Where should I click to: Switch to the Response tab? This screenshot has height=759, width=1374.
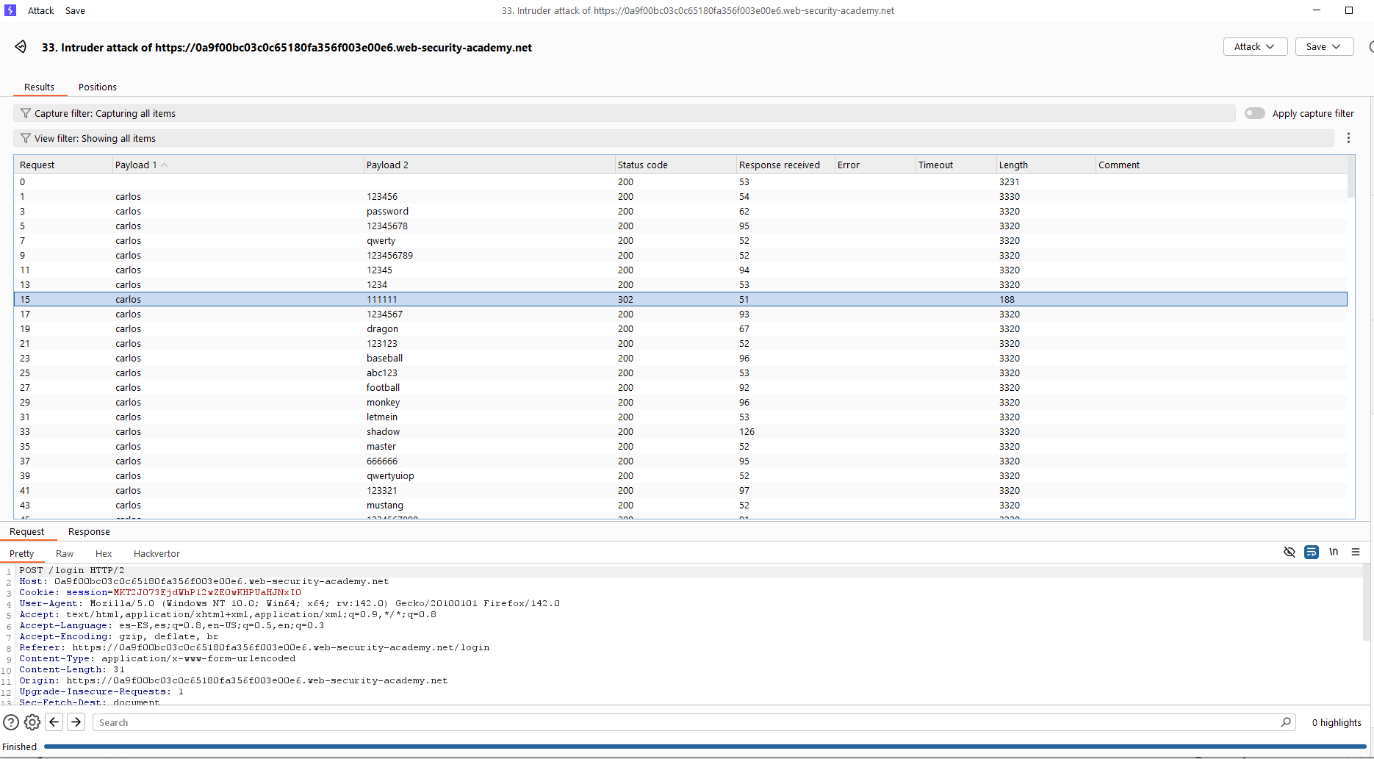point(89,531)
